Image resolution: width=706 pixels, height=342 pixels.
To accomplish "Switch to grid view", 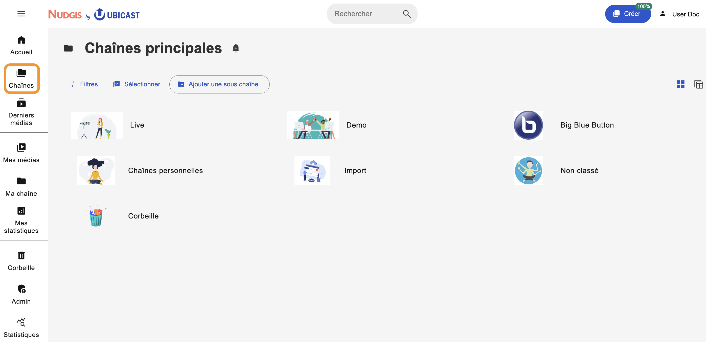I will click(x=680, y=84).
